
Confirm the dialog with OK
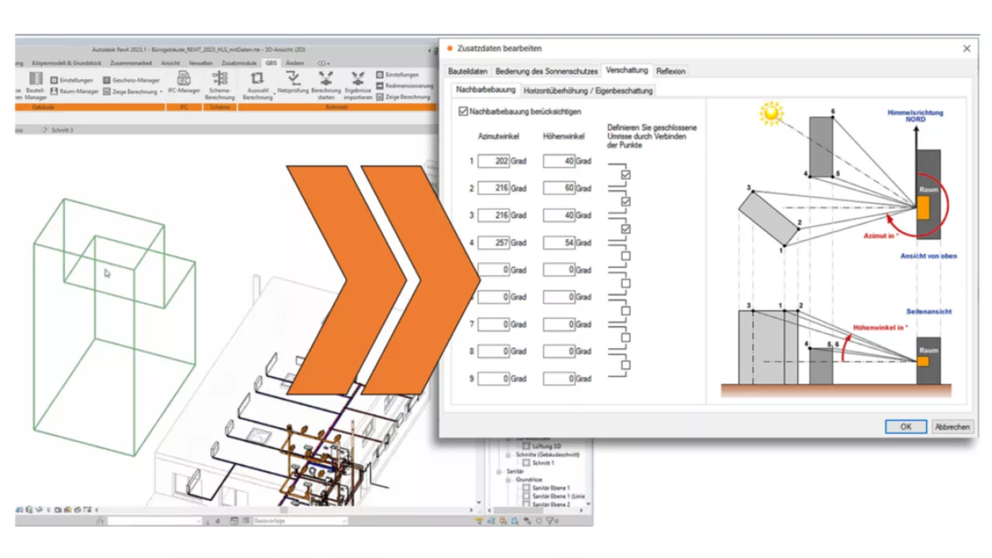904,426
